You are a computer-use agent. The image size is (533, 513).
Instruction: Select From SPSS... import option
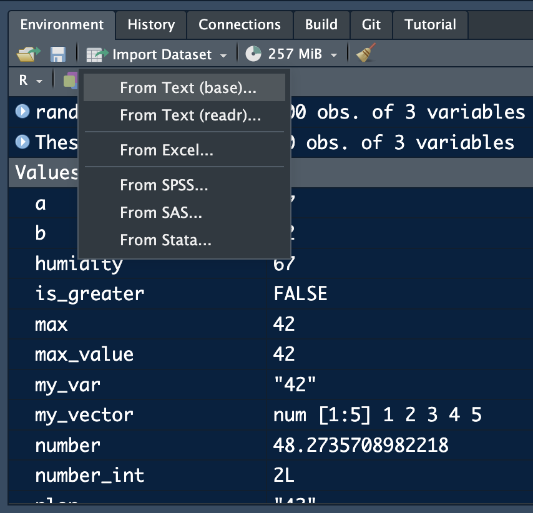click(x=164, y=185)
